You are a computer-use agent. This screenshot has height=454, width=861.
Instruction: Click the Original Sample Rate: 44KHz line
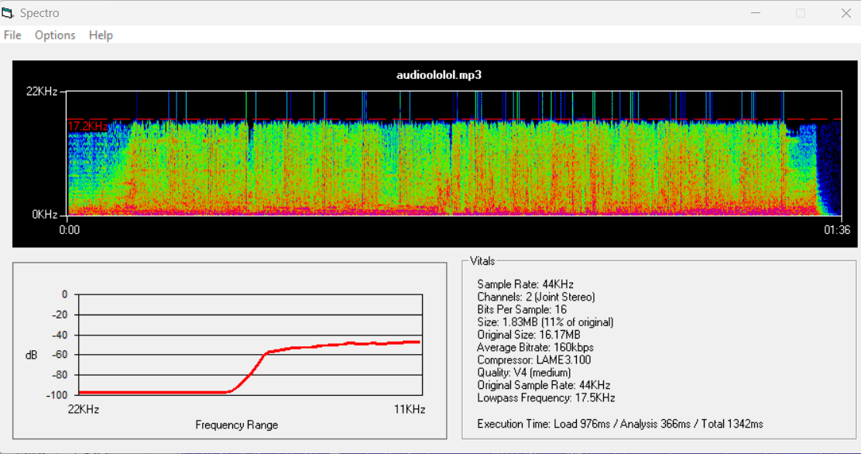point(544,385)
